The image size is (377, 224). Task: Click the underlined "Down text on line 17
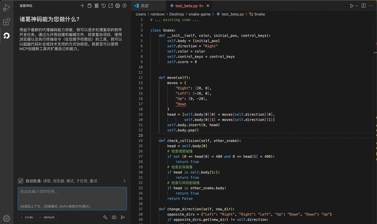point(181,104)
